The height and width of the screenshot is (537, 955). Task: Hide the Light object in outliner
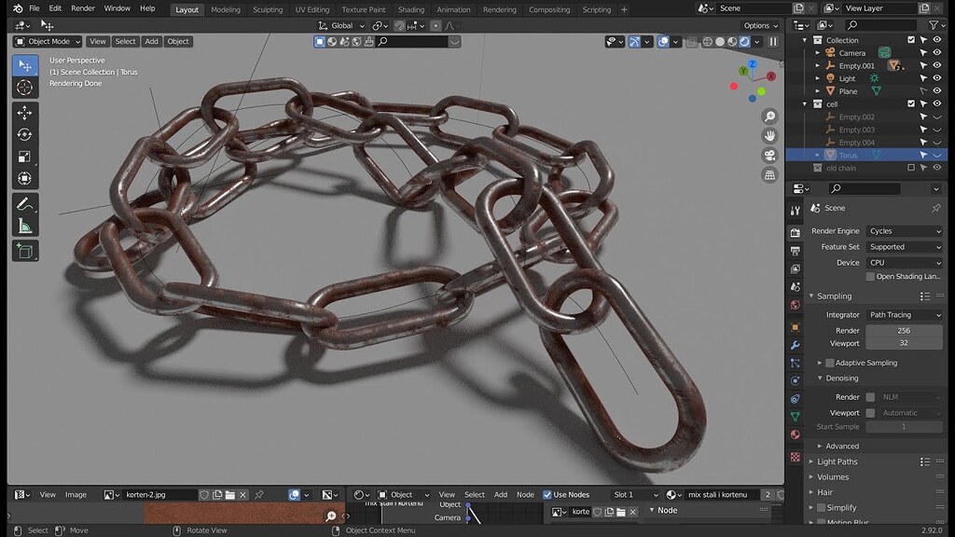click(x=936, y=78)
